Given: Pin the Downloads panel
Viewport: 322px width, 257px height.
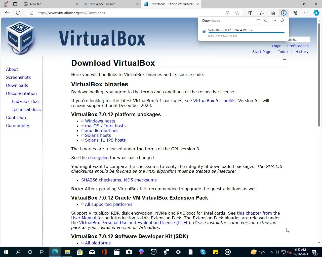Looking at the screenshot, I should pyautogui.click(x=282, y=21).
